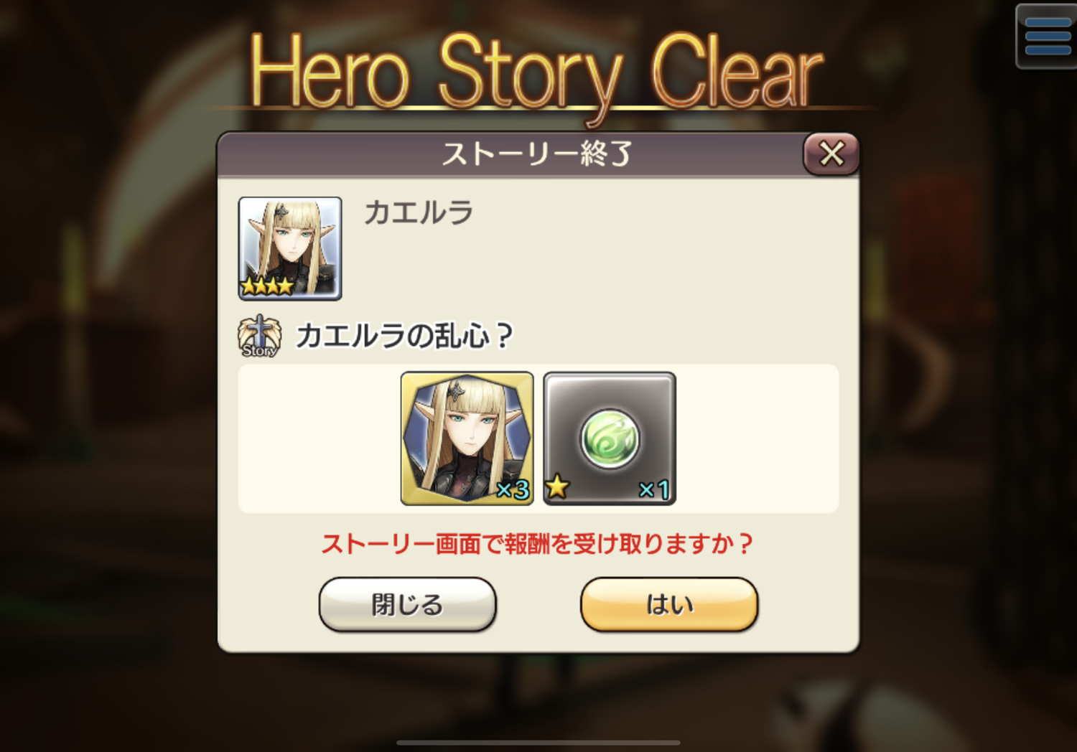Open the hamburger menu in the top corner
Viewport: 1077px width, 752px height.
[1047, 37]
